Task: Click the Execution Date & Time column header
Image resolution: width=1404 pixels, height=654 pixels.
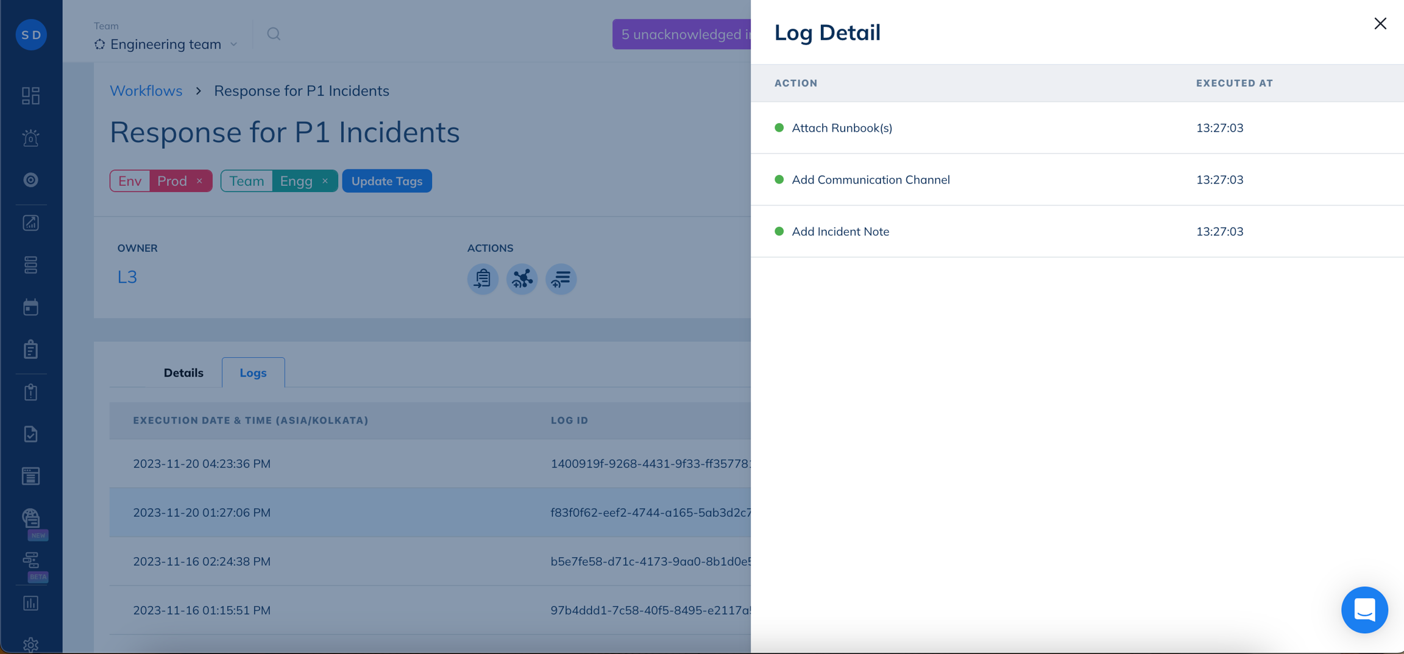Action: point(250,421)
